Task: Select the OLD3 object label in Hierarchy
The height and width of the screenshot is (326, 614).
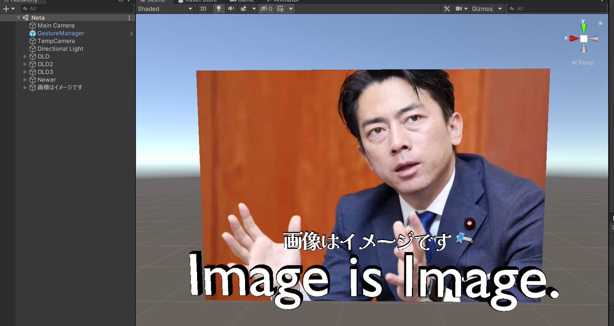Action: 45,72
